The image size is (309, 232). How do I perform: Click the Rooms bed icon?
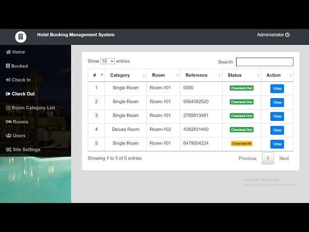pos(9,122)
